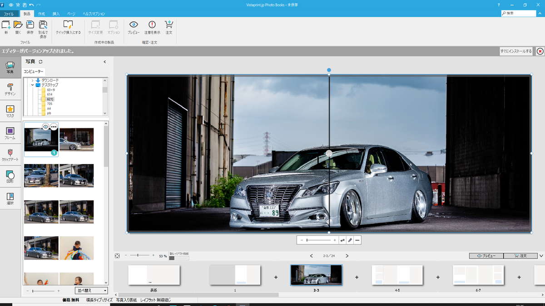
Task: Select the page 6-7 spread thumbnail
Action: tap(479, 275)
